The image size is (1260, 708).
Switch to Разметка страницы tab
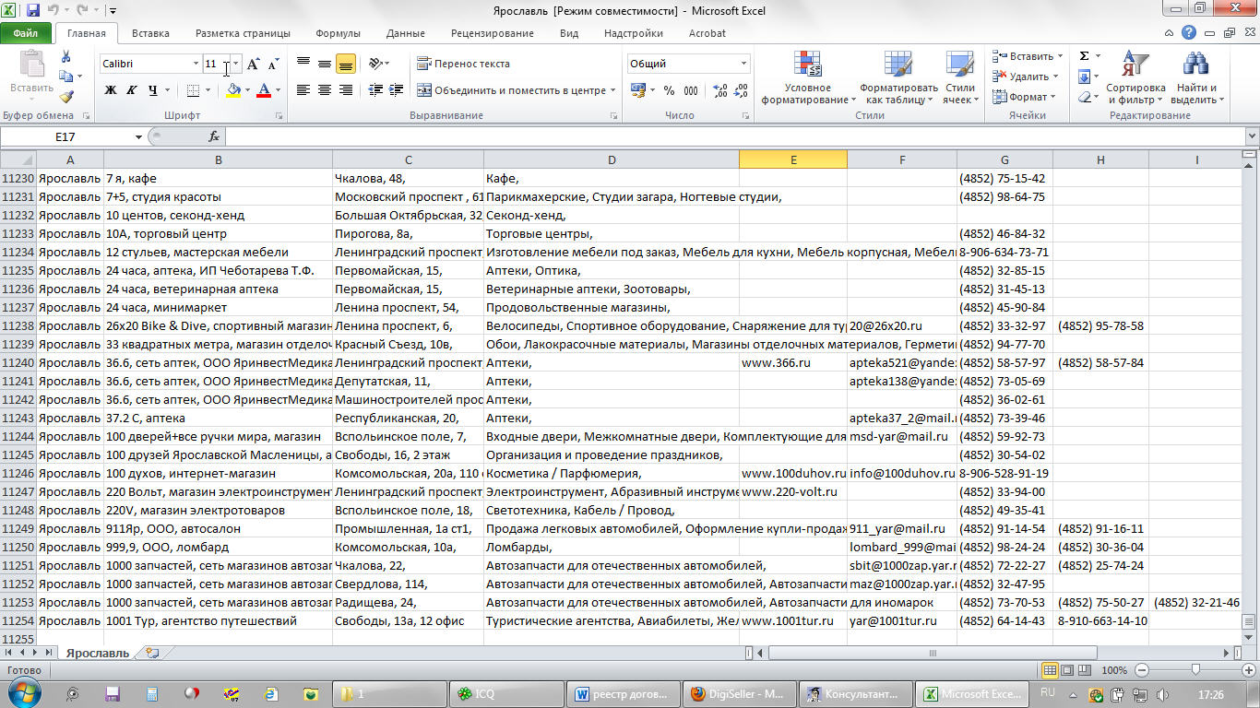coord(243,33)
